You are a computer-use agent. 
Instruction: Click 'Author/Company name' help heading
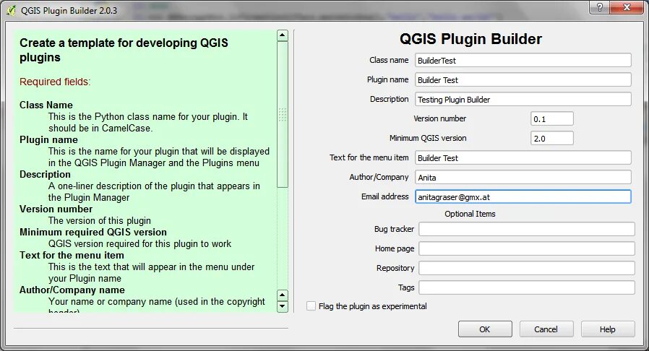pyautogui.click(x=72, y=290)
